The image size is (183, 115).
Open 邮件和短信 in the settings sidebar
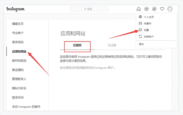click(x=19, y=61)
